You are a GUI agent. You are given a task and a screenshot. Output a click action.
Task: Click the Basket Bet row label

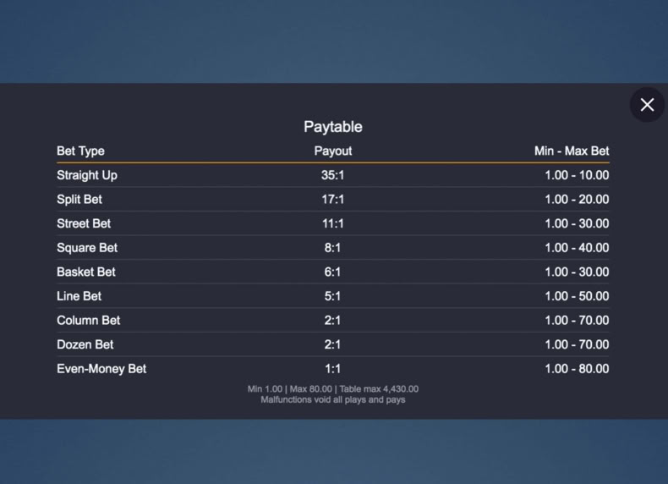[86, 272]
